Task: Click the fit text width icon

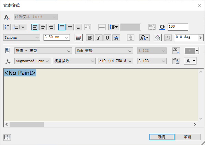Action: pos(152,27)
